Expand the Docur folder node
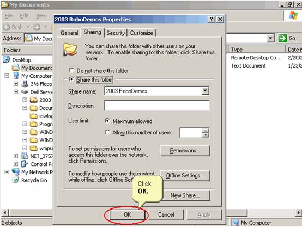The image size is (302, 227). (25, 108)
